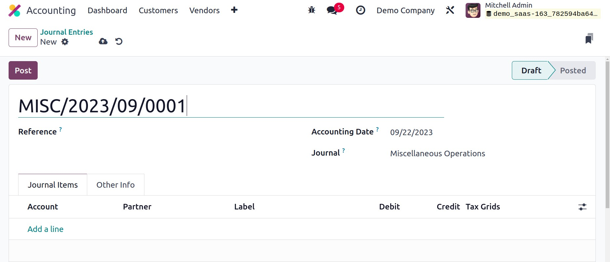Image resolution: width=610 pixels, height=262 pixels.
Task: Open the Customers menu
Action: click(x=158, y=11)
